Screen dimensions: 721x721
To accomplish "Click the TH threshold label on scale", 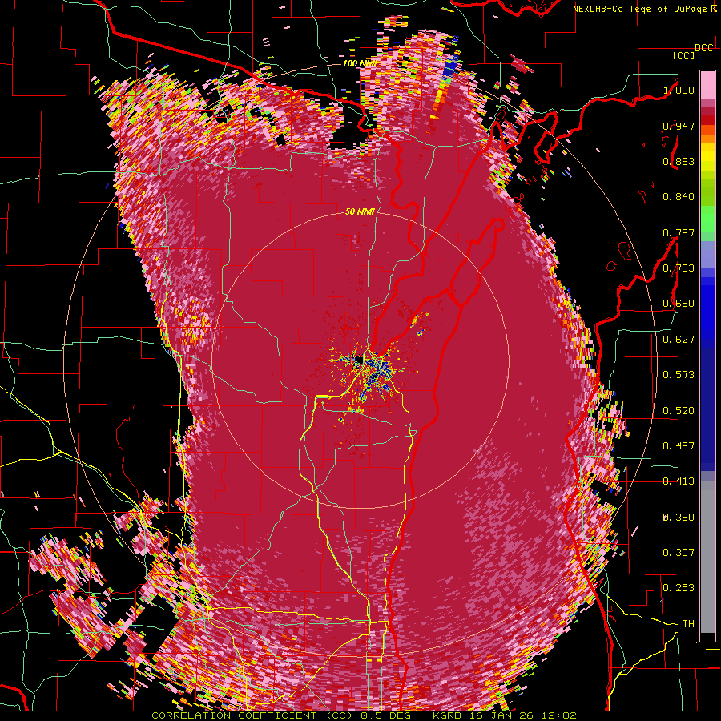I will pos(688,624).
